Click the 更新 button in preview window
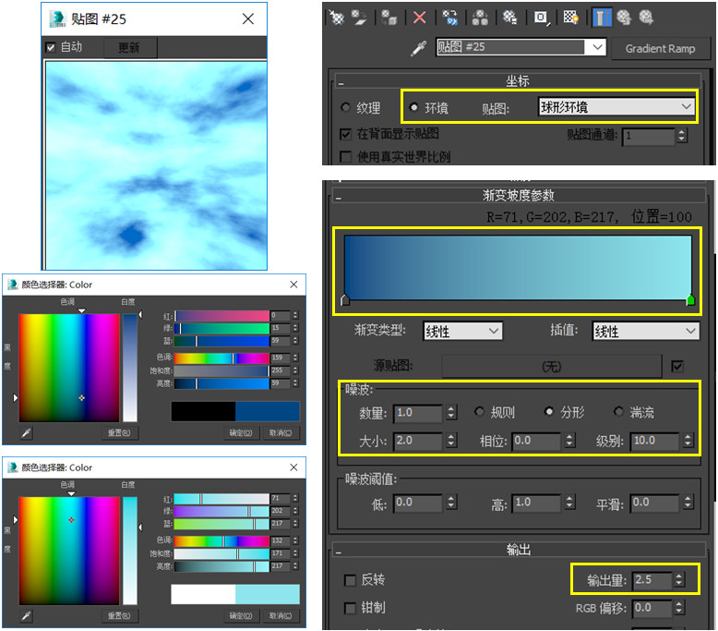 (x=129, y=47)
